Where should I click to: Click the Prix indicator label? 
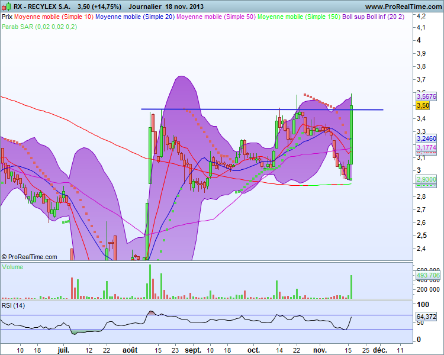click(x=7, y=17)
